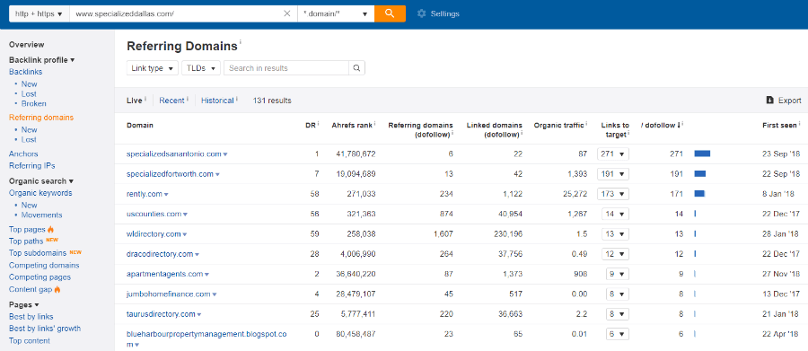808x351 pixels.
Task: Switch to the Historical tab
Action: [x=217, y=101]
